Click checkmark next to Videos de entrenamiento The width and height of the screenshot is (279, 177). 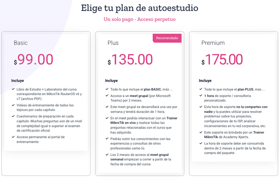pyautogui.click(x=12, y=105)
